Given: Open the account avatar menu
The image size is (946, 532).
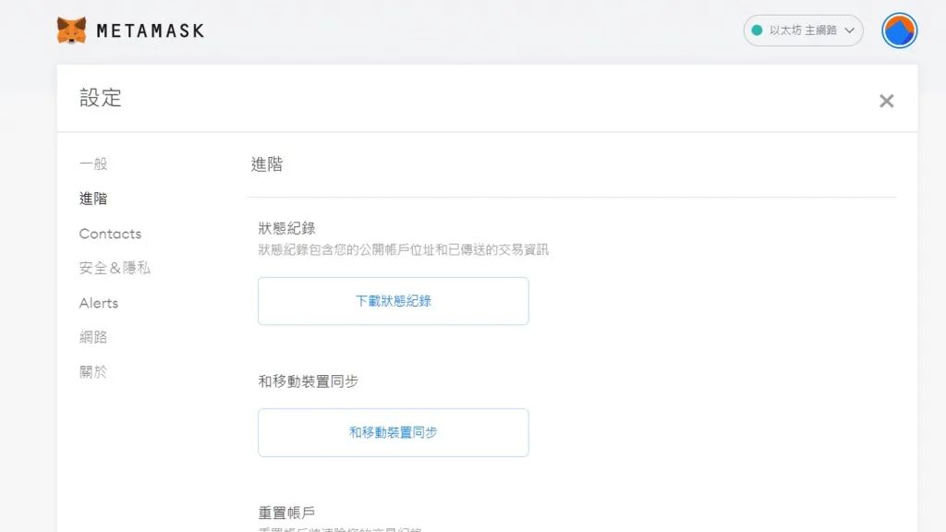Looking at the screenshot, I should tap(899, 30).
